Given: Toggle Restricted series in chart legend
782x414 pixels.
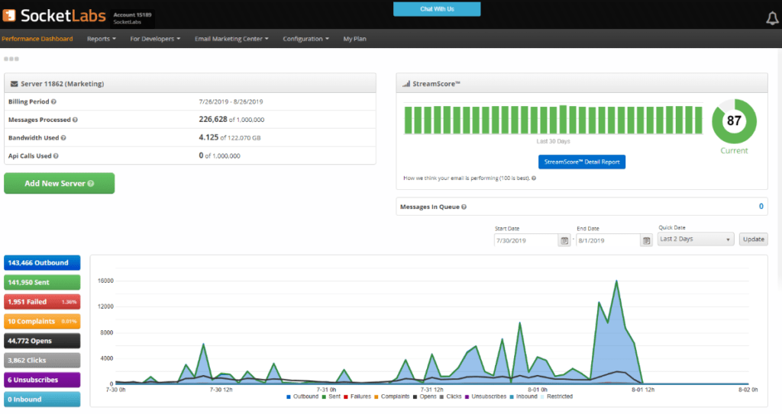Looking at the screenshot, I should (557, 396).
